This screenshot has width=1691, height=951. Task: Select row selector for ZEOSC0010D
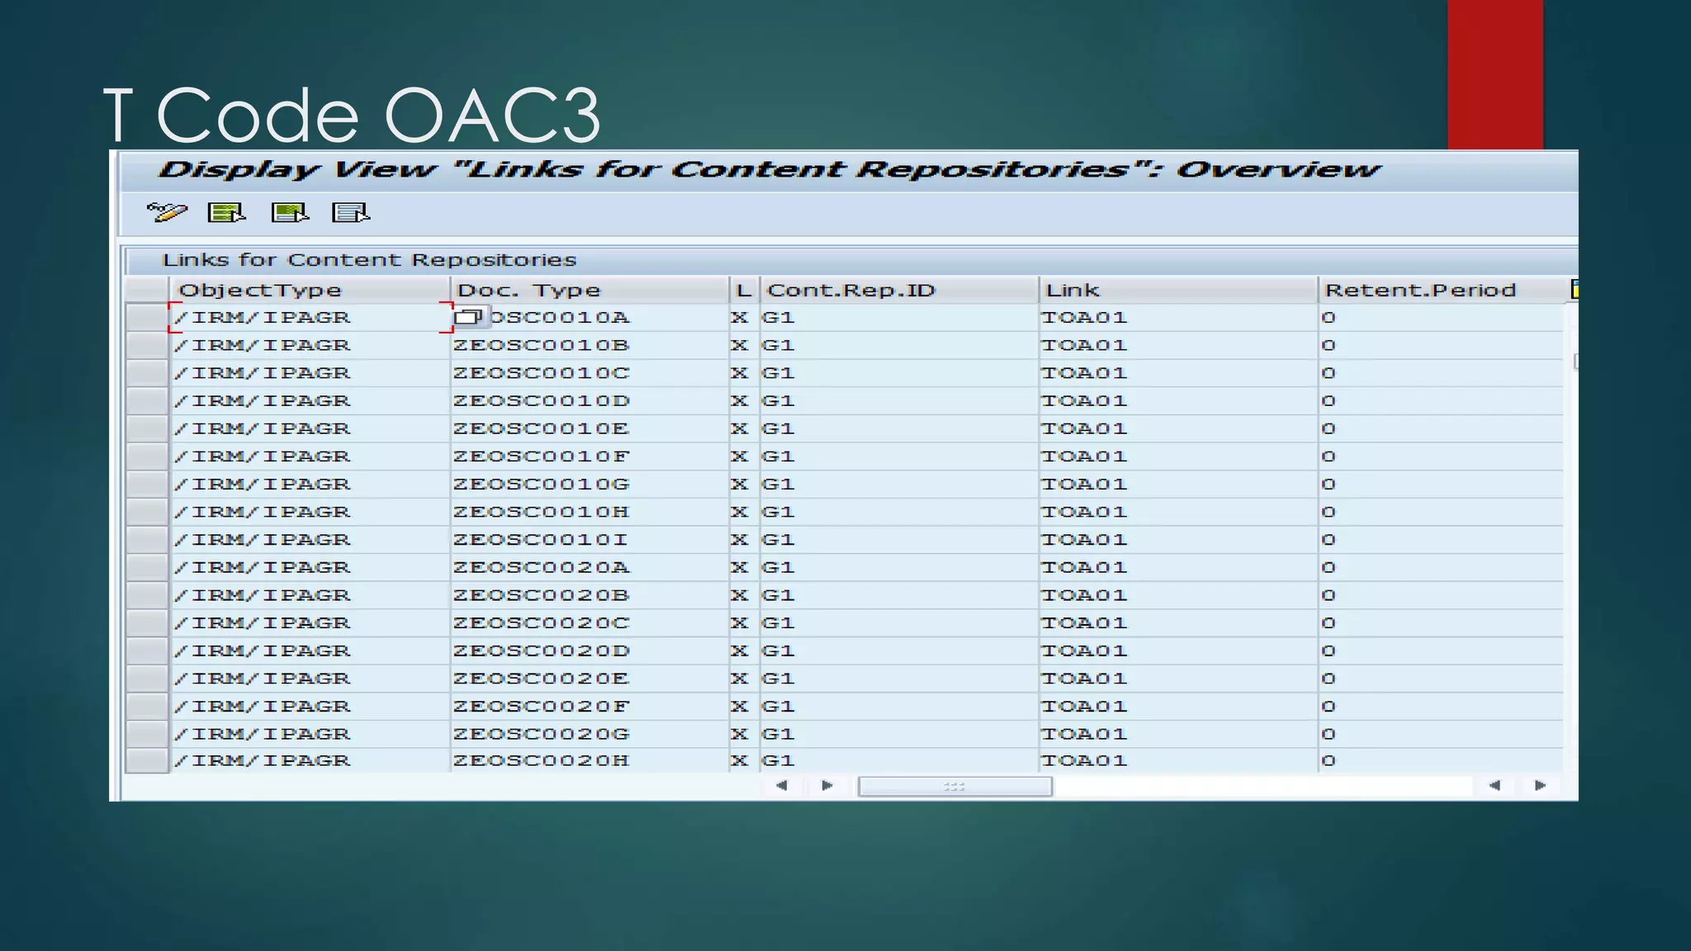click(147, 401)
